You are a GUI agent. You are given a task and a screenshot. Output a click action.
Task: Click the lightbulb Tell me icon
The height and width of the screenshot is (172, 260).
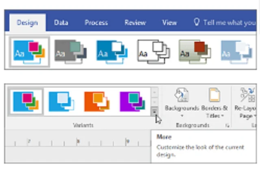pyautogui.click(x=197, y=22)
